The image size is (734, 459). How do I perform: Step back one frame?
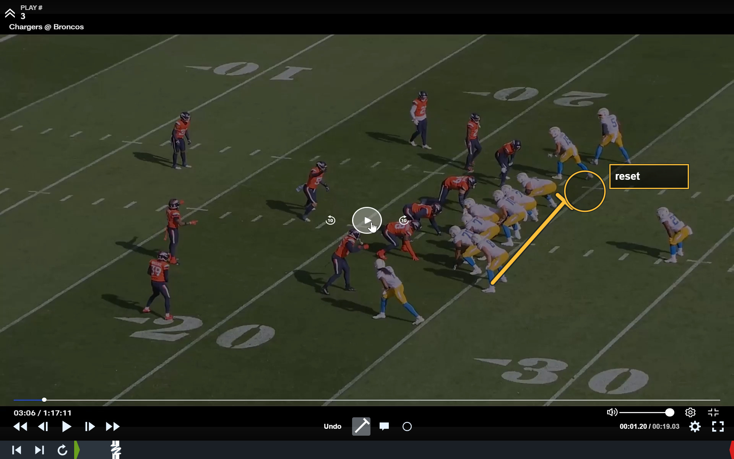pyautogui.click(x=43, y=426)
